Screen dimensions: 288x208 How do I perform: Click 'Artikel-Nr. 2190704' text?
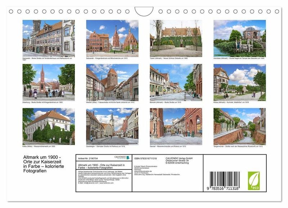88,159
